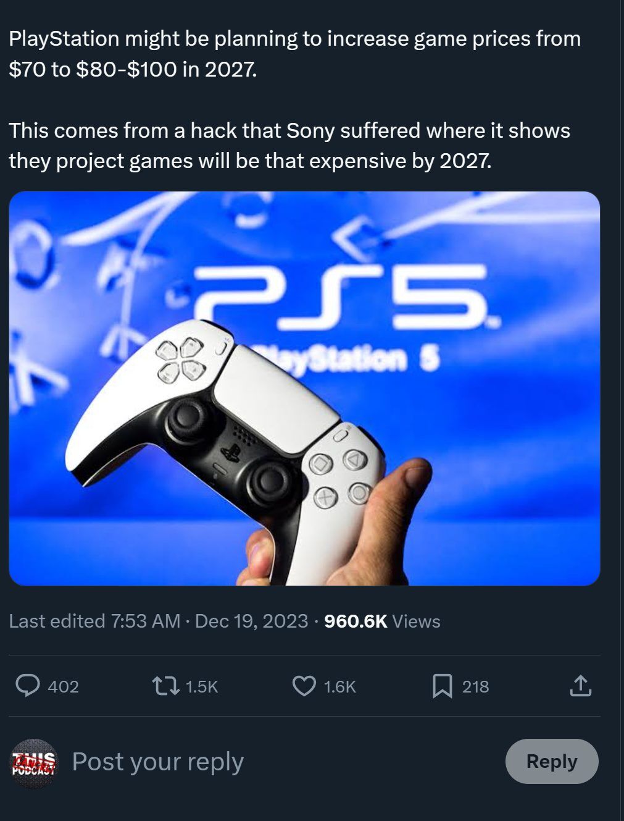The height and width of the screenshot is (821, 624).
Task: Click the reply speech bubble icon
Action: point(28,686)
